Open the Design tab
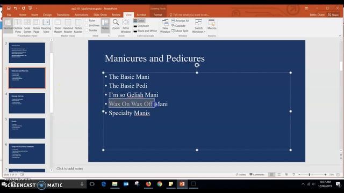This screenshot has height=193, width=344. (x=47, y=14)
